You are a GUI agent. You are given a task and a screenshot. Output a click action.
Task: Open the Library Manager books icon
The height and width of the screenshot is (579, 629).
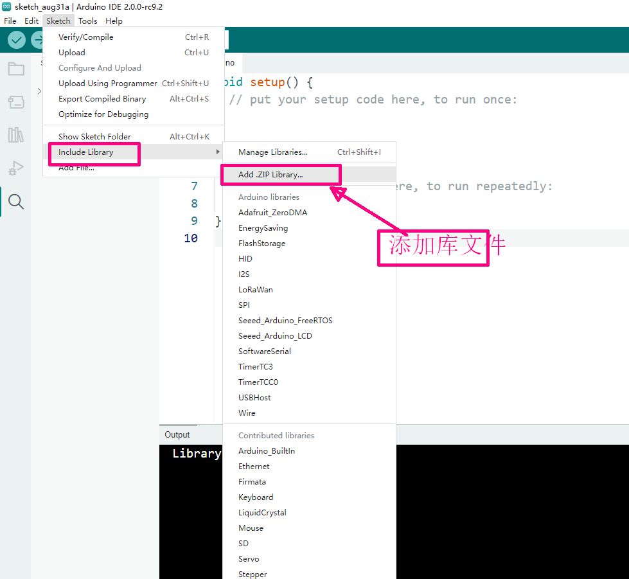[x=16, y=135]
